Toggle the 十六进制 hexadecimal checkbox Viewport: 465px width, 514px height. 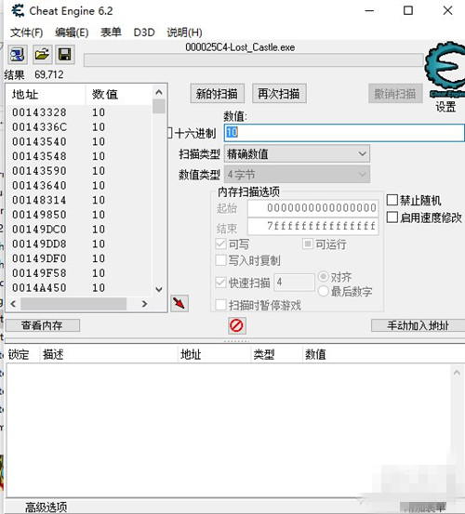coord(170,133)
